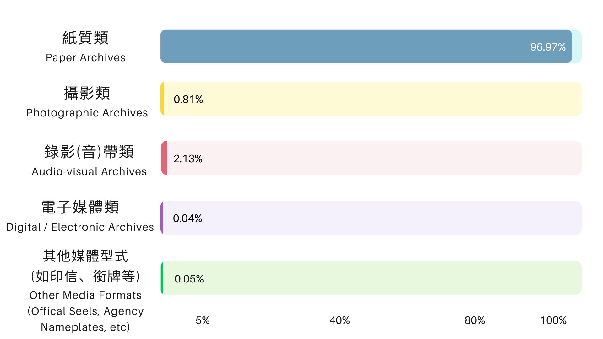Click the red Audio-visual bar segment
Viewport: 603px width, 339px height.
coord(164,158)
